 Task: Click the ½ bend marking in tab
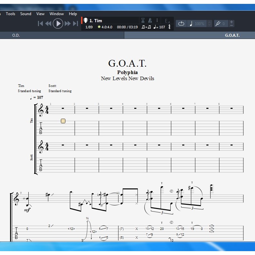click(x=87, y=218)
